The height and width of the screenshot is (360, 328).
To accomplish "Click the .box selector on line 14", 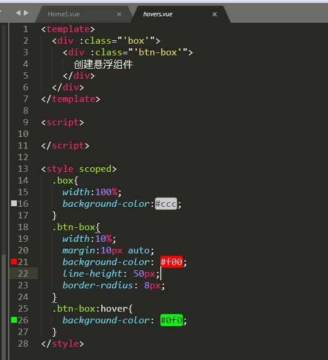I will point(63,181).
